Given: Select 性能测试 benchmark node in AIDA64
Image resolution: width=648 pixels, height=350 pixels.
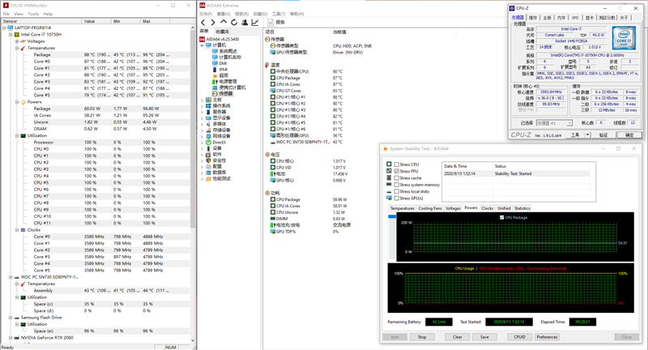Looking at the screenshot, I should point(221,178).
